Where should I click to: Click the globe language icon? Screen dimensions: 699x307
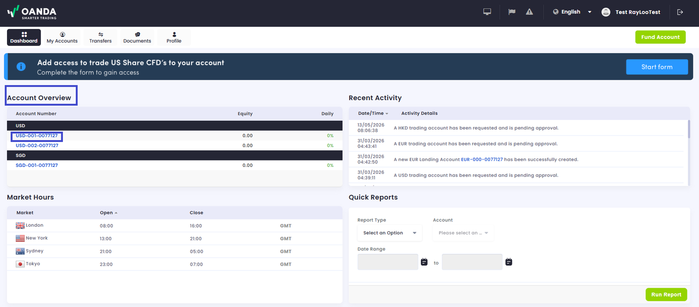[556, 12]
